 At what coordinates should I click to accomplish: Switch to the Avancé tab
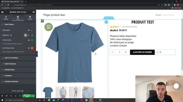pos(30,18)
